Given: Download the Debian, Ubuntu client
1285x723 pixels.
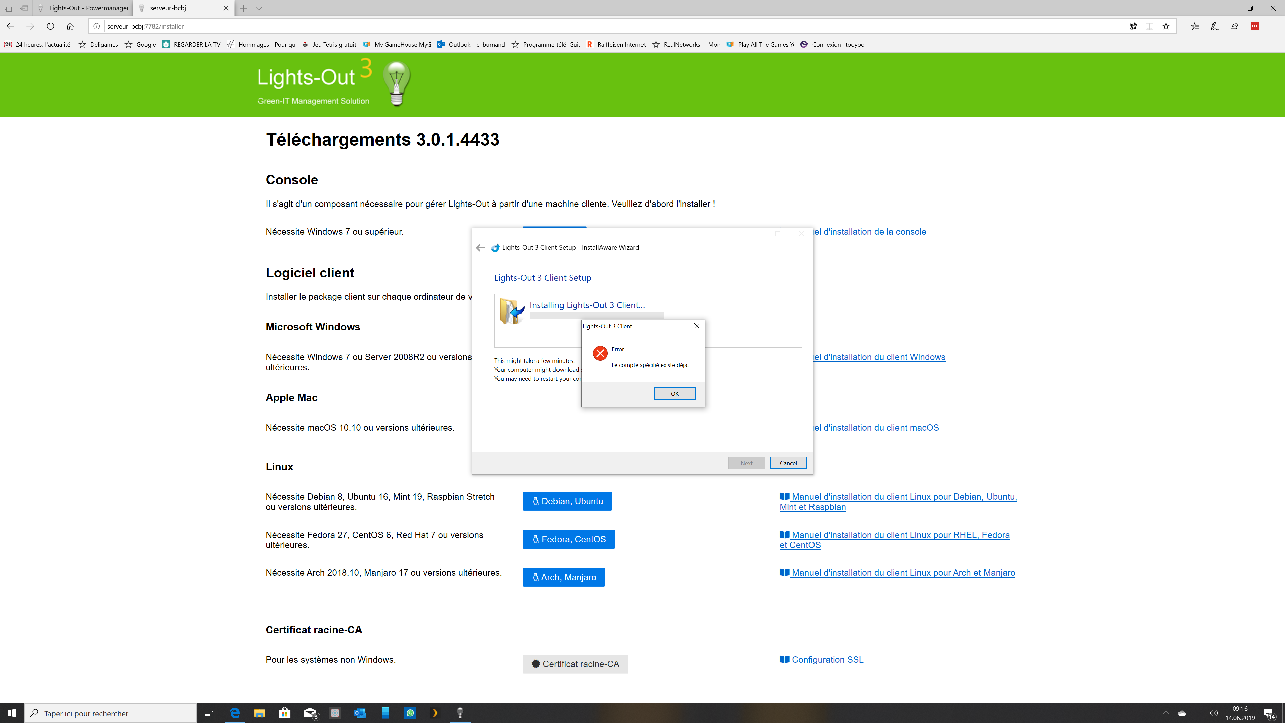Looking at the screenshot, I should [567, 501].
